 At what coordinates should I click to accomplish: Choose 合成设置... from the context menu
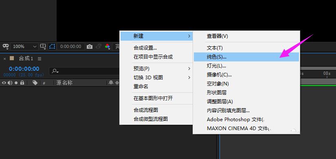click(156, 48)
